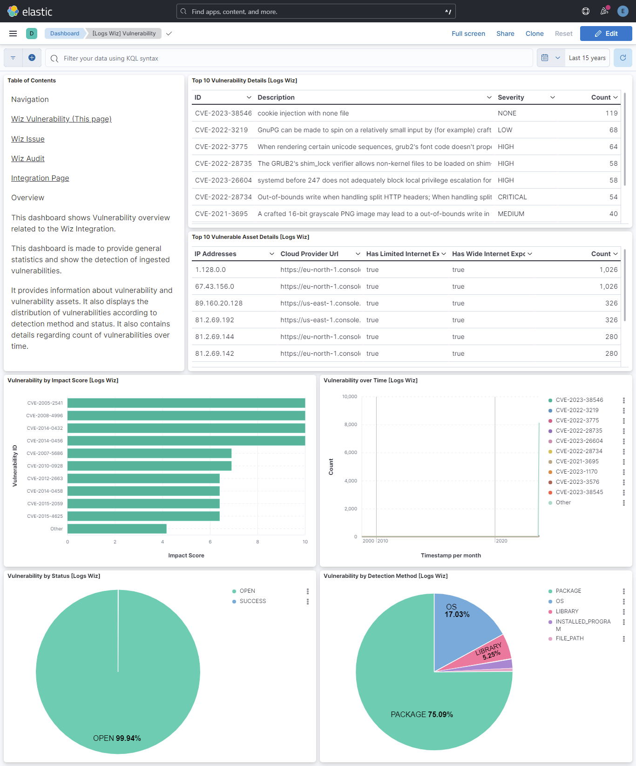Open the date quick menu calendar
Screen dimensions: 636x766
point(550,58)
